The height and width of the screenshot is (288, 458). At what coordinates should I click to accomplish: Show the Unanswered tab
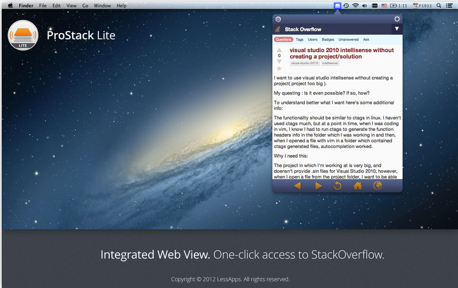click(x=348, y=39)
